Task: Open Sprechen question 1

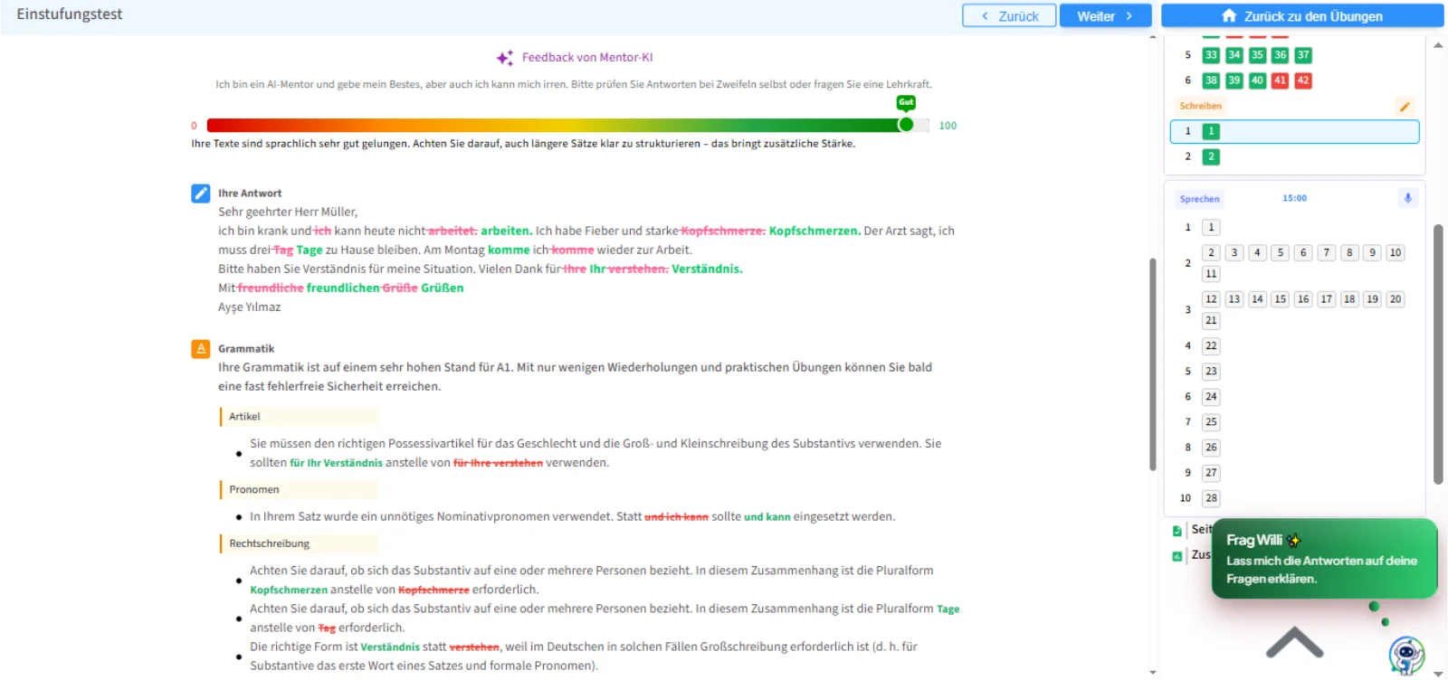Action: [x=1211, y=227]
